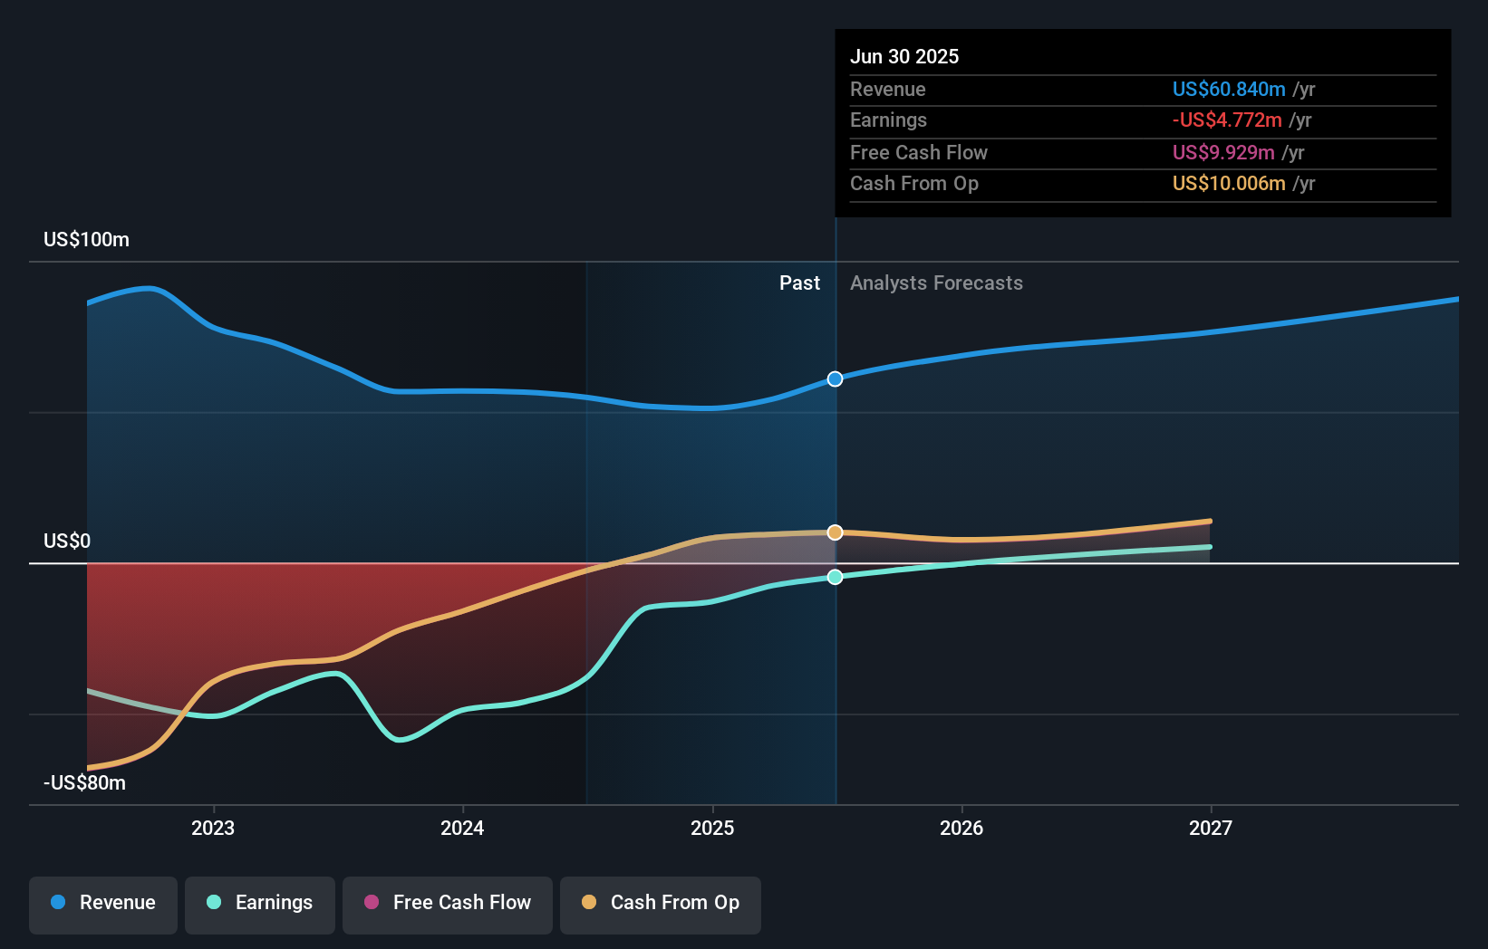The width and height of the screenshot is (1488, 949).
Task: Click the Jun 30 2025 tooltip header
Action: click(904, 56)
